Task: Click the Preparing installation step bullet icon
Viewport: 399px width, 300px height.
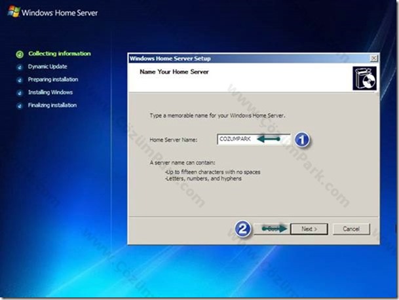Action: (x=20, y=80)
